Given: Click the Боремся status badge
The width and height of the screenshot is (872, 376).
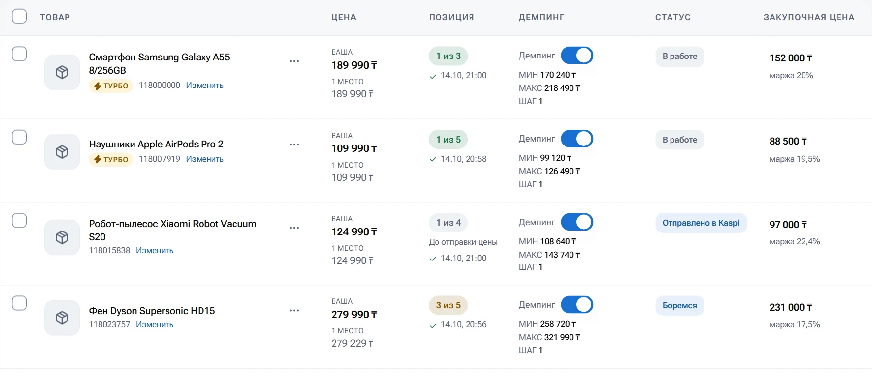Looking at the screenshot, I should click(680, 306).
